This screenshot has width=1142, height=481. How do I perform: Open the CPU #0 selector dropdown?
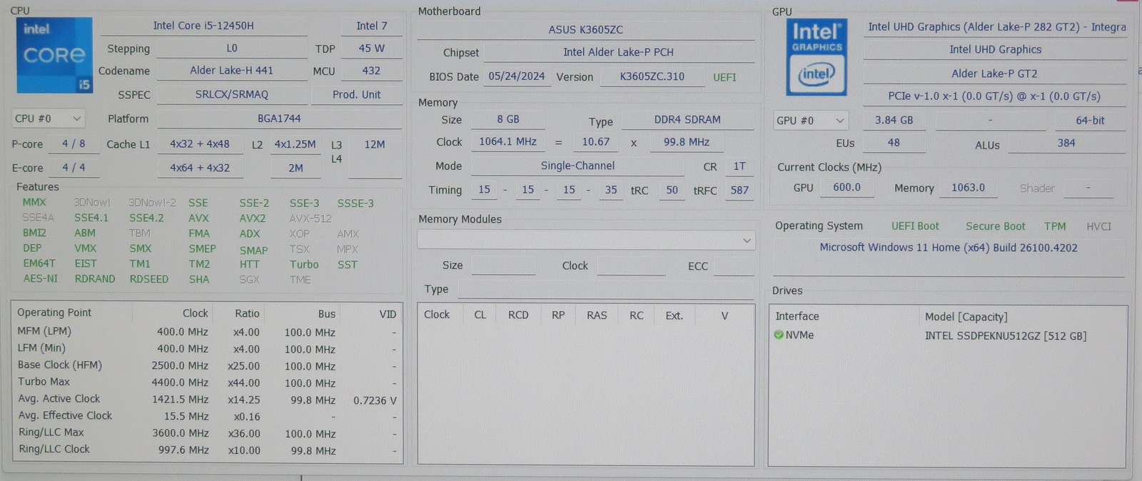(x=49, y=118)
